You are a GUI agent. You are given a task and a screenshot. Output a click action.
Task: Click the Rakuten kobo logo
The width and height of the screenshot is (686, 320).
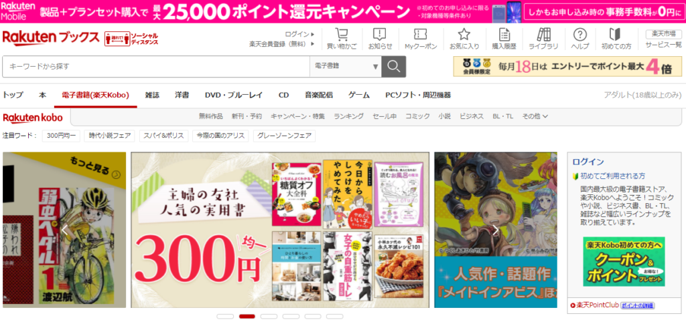33,118
